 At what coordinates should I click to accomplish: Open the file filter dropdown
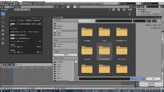pos(154,21)
